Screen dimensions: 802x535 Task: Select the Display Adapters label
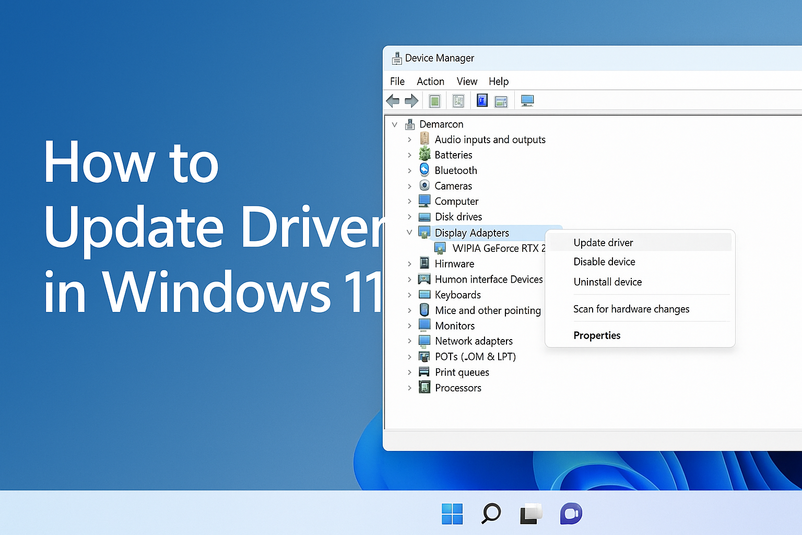[x=471, y=233]
